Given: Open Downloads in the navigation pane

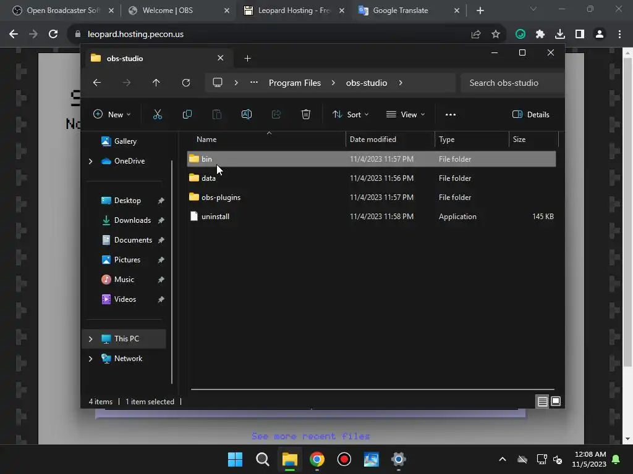Looking at the screenshot, I should tap(132, 220).
